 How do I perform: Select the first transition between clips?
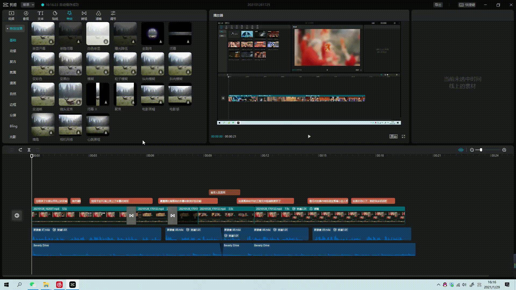point(131,216)
